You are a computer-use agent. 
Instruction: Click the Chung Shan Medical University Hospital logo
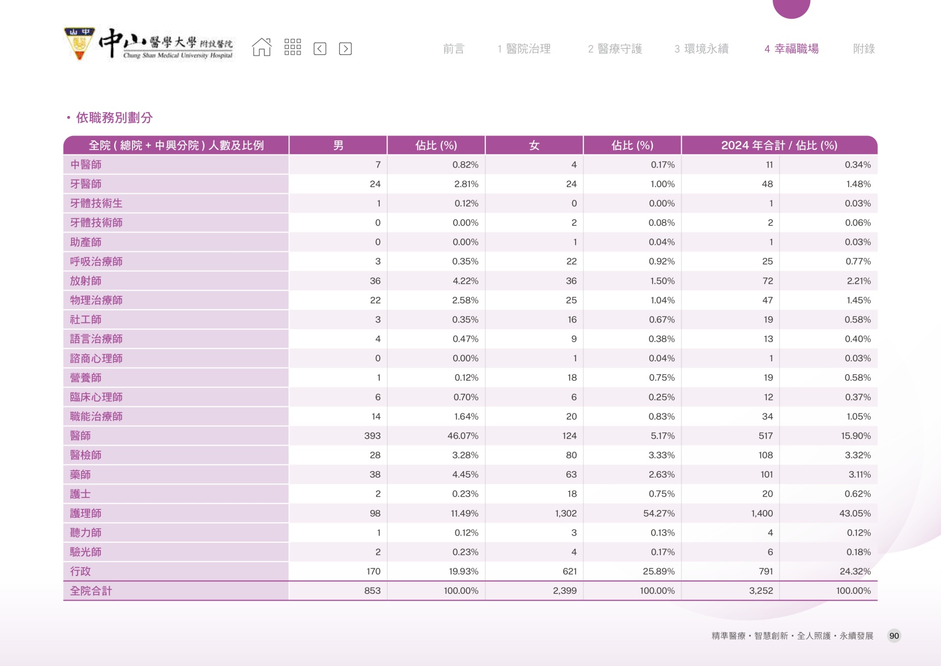(149, 44)
